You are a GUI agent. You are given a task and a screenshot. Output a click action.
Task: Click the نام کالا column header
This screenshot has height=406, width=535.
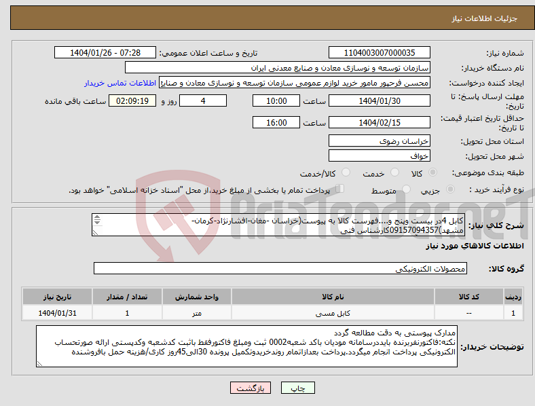[333, 297]
